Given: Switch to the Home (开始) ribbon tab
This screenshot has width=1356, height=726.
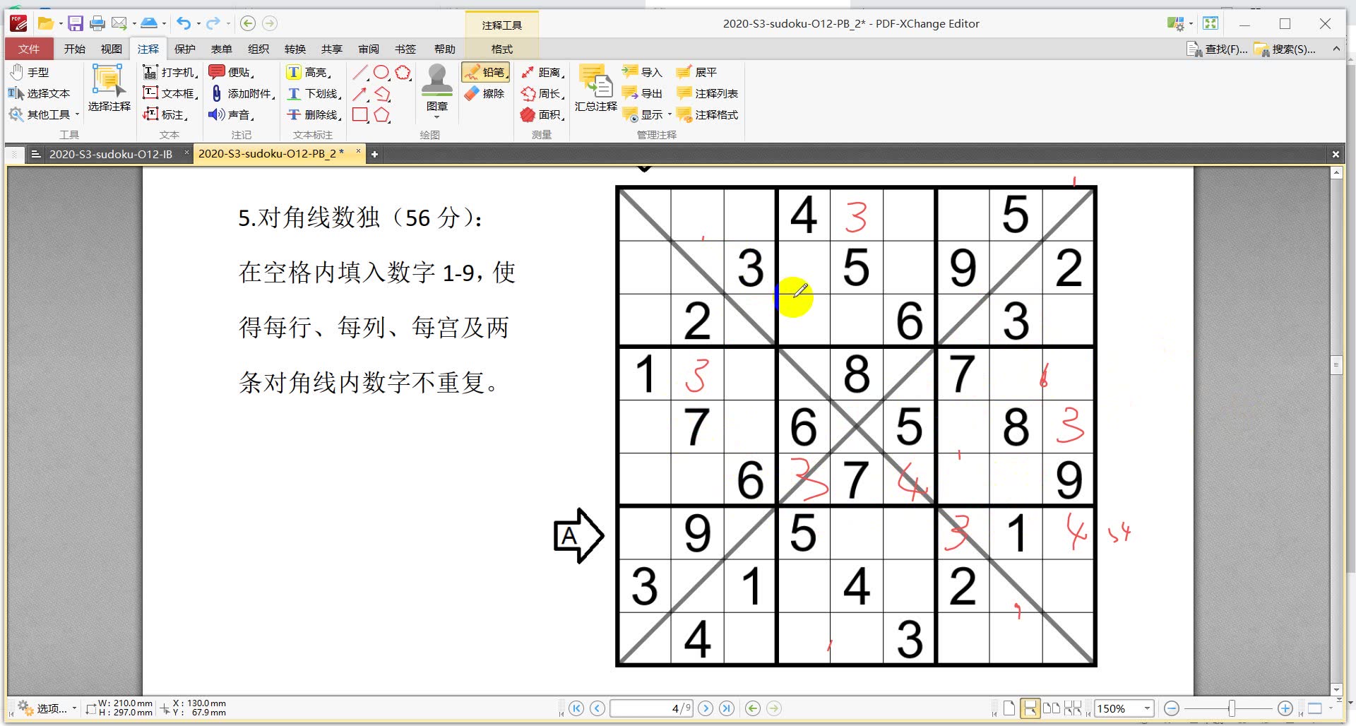Looking at the screenshot, I should tap(74, 49).
